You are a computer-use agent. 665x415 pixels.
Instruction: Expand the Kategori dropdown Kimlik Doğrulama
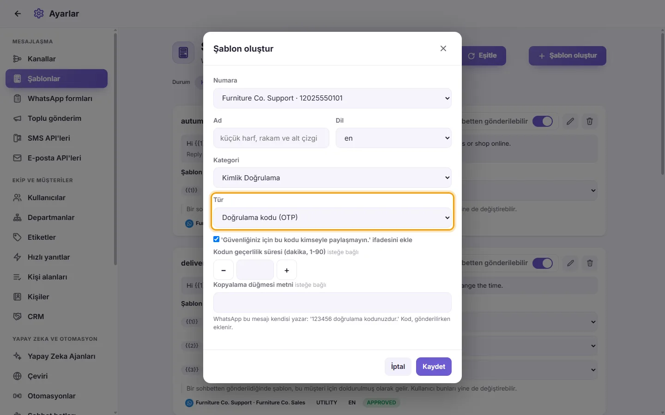pos(332,178)
